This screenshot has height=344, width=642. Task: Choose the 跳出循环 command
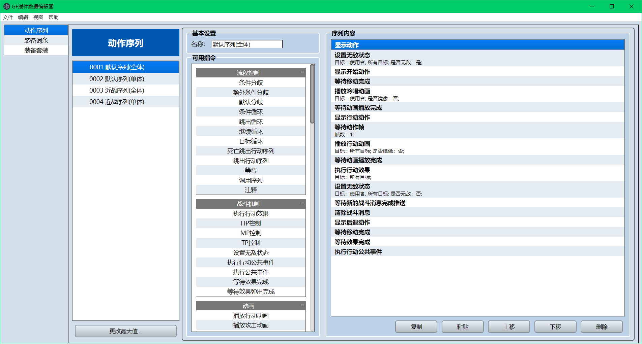251,122
